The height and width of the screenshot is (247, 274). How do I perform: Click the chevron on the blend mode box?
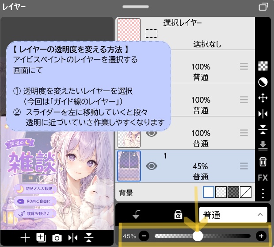pos(260,214)
